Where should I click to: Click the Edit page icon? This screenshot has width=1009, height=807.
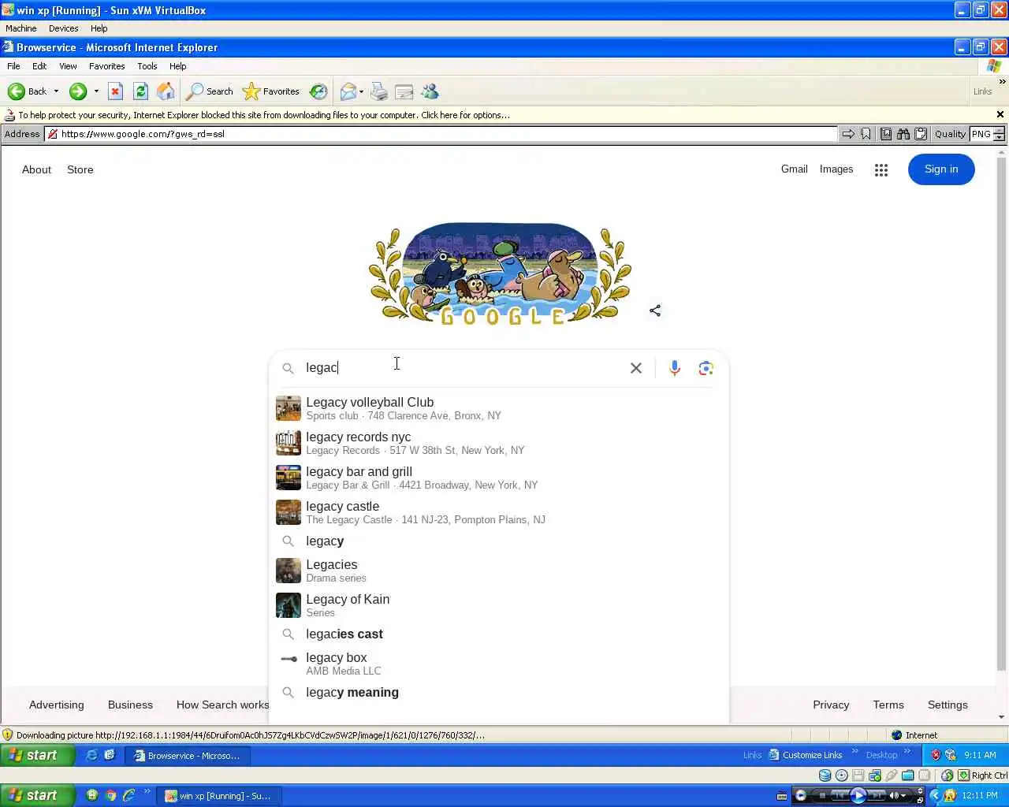[x=404, y=91]
